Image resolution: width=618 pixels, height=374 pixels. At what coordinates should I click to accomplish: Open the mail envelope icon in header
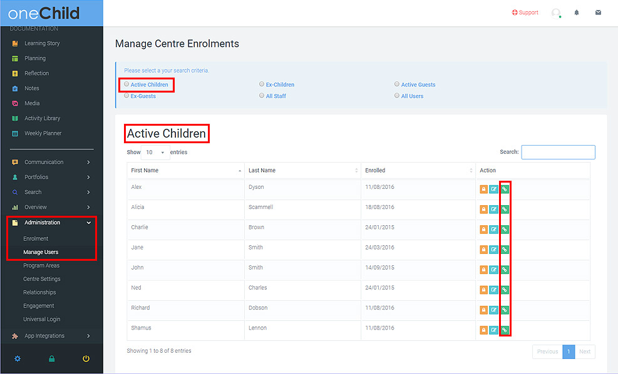tap(598, 13)
